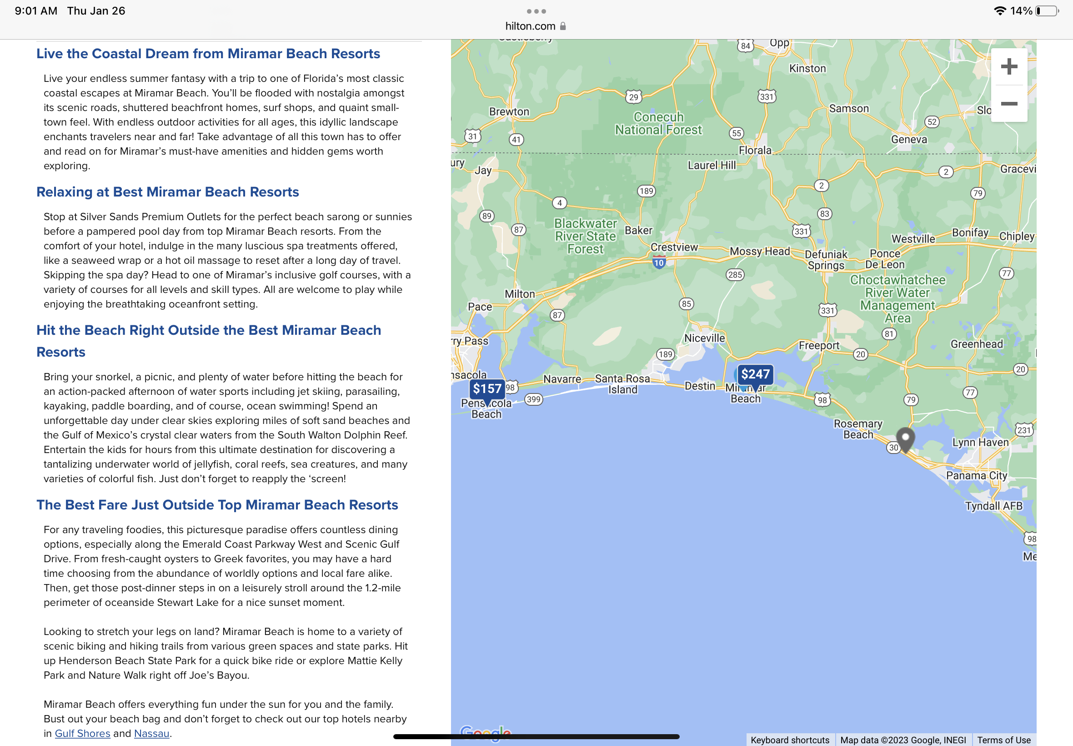This screenshot has height=746, width=1073.
Task: Tap the battery indicator icon
Action: 1047,11
